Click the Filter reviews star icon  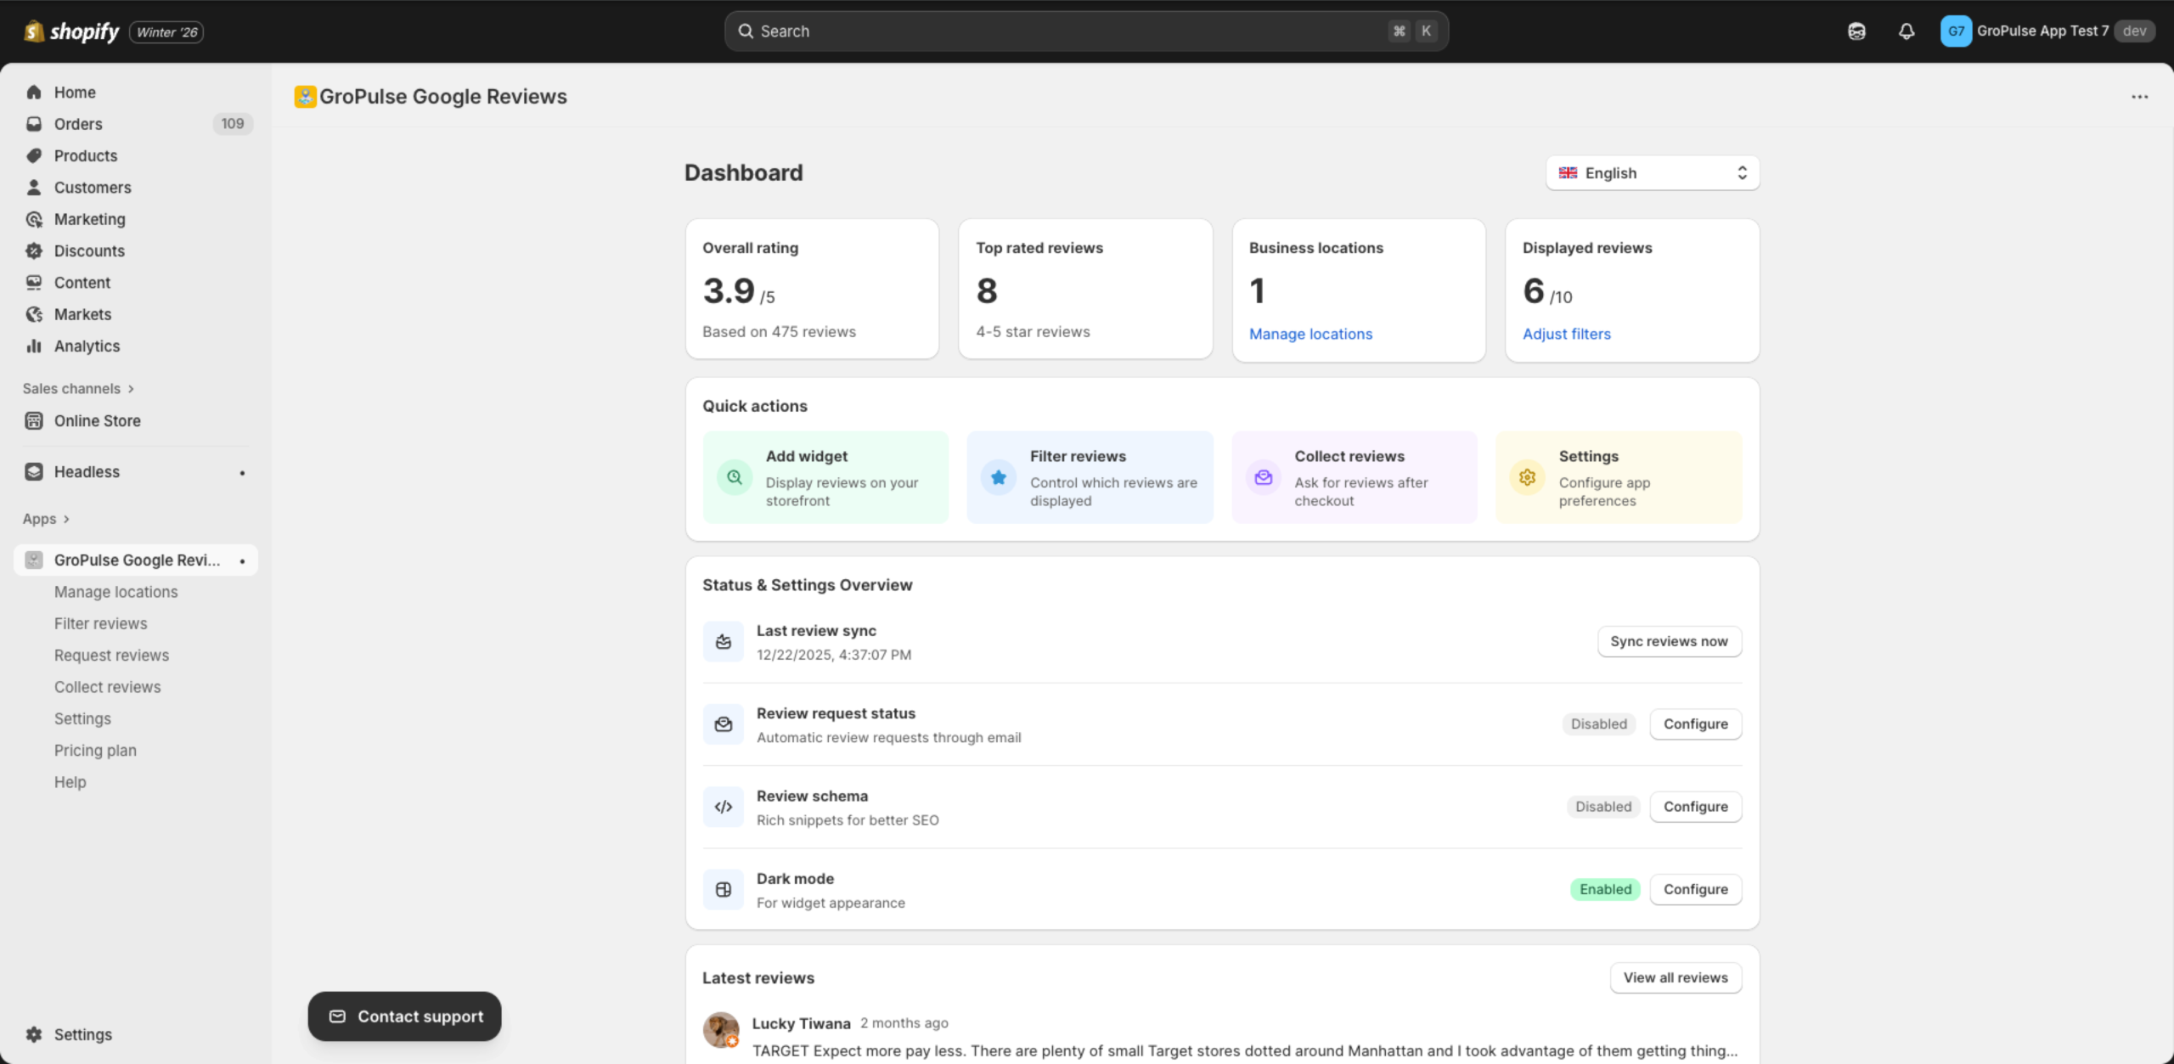[x=998, y=476]
